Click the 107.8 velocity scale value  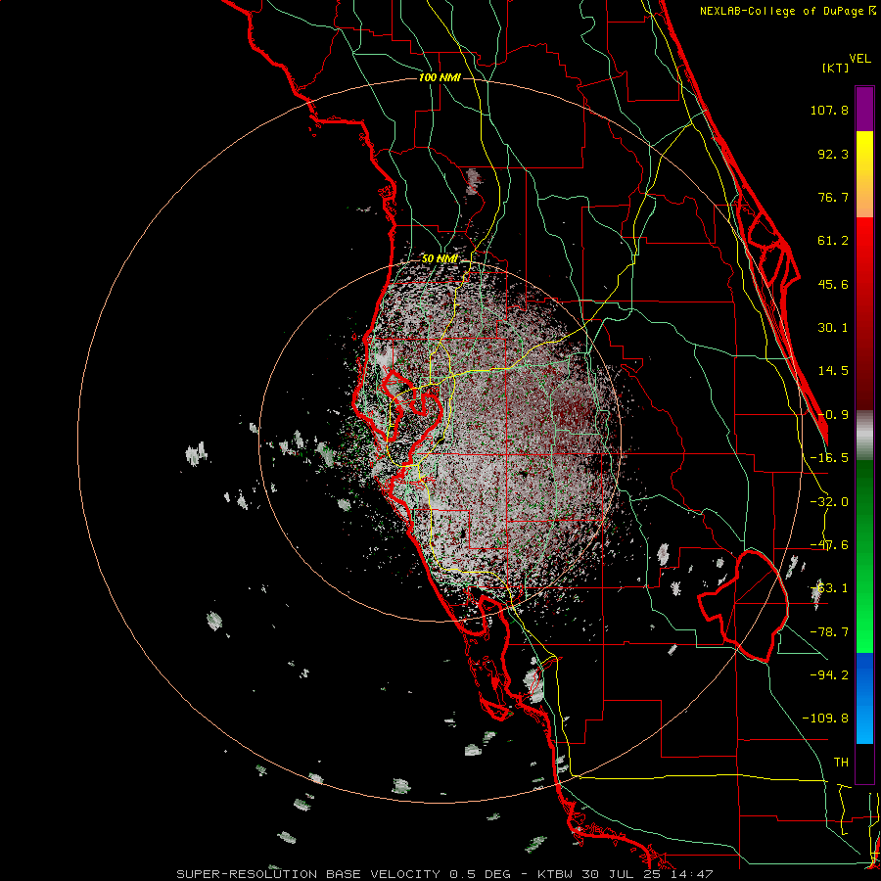[x=829, y=110]
